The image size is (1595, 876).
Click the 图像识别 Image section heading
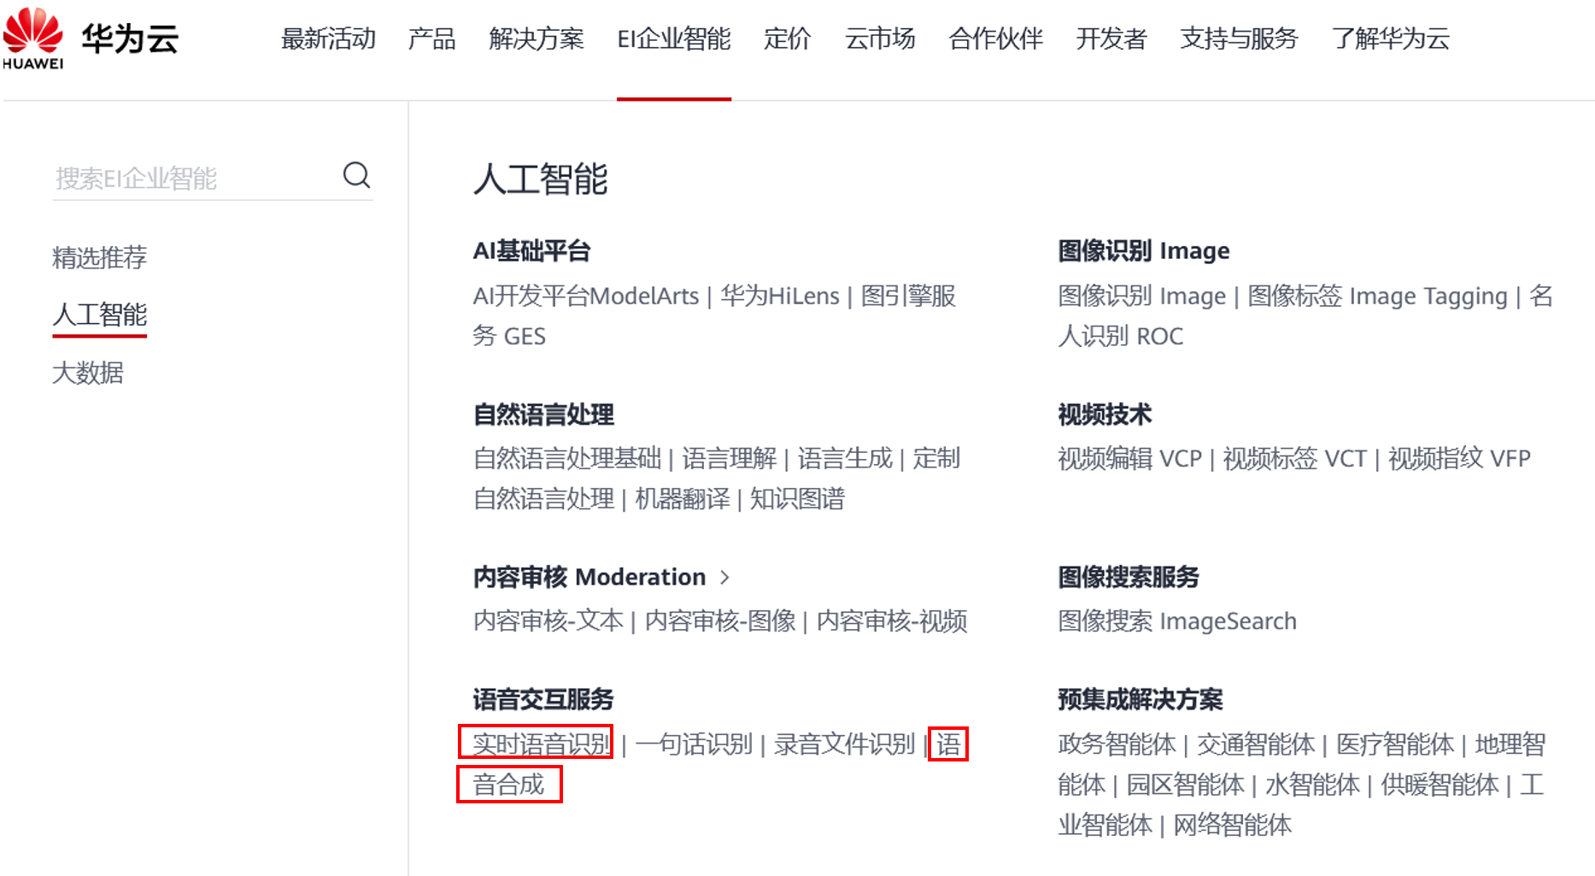tap(1144, 250)
